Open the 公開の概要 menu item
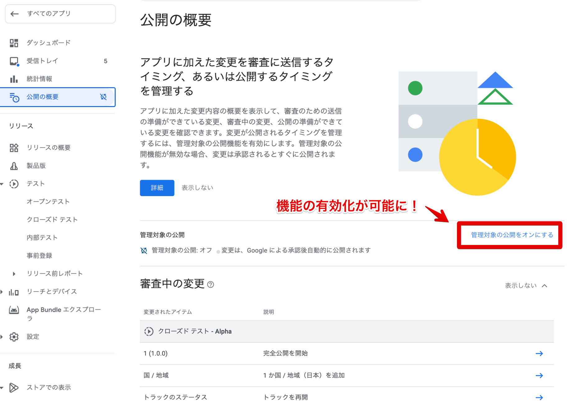The width and height of the screenshot is (567, 401). point(43,97)
